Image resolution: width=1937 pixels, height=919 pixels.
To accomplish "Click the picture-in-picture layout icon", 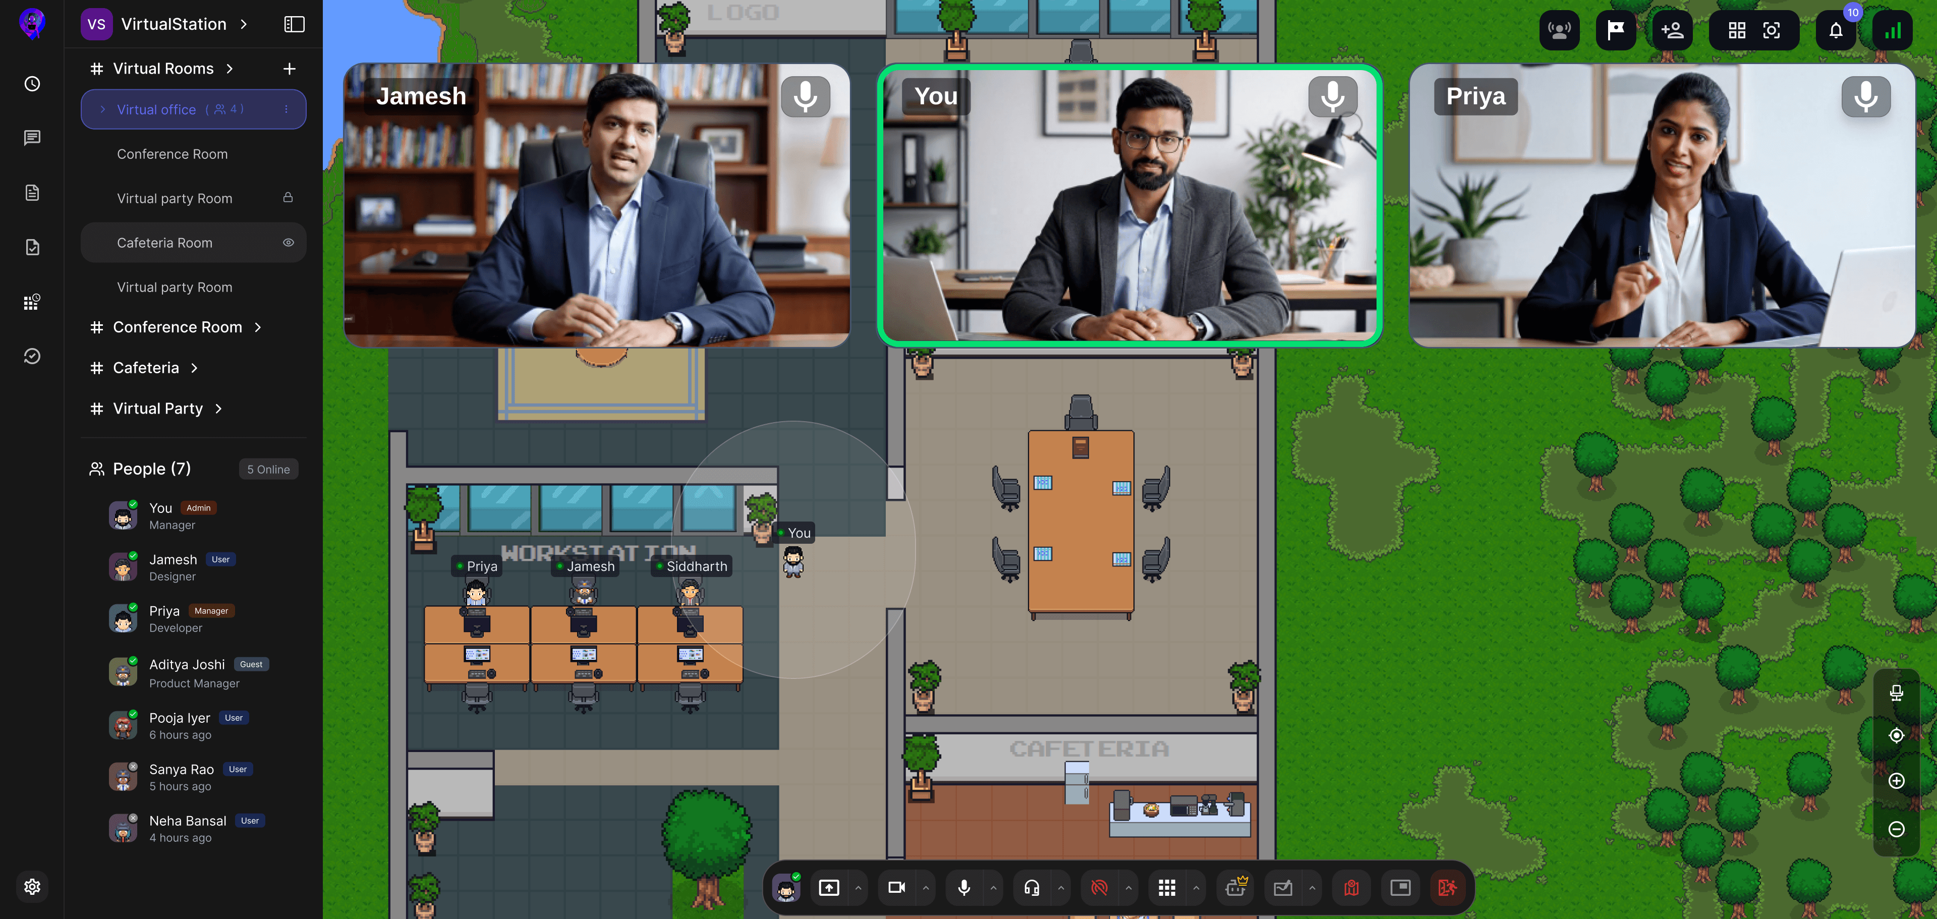I will coord(1400,887).
